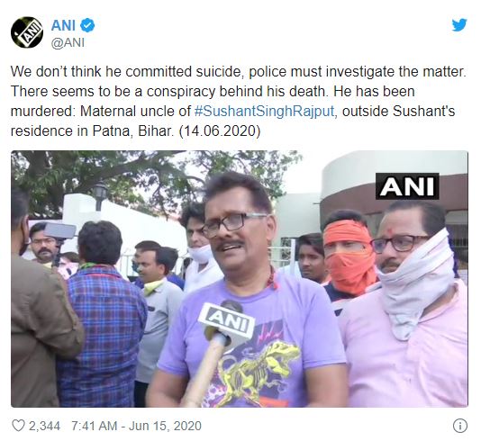Click the Twitter bird logo

tap(459, 25)
